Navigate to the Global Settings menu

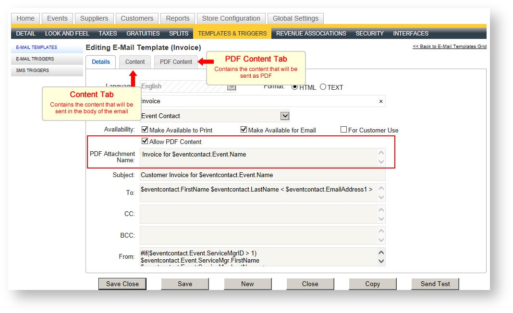click(x=295, y=18)
